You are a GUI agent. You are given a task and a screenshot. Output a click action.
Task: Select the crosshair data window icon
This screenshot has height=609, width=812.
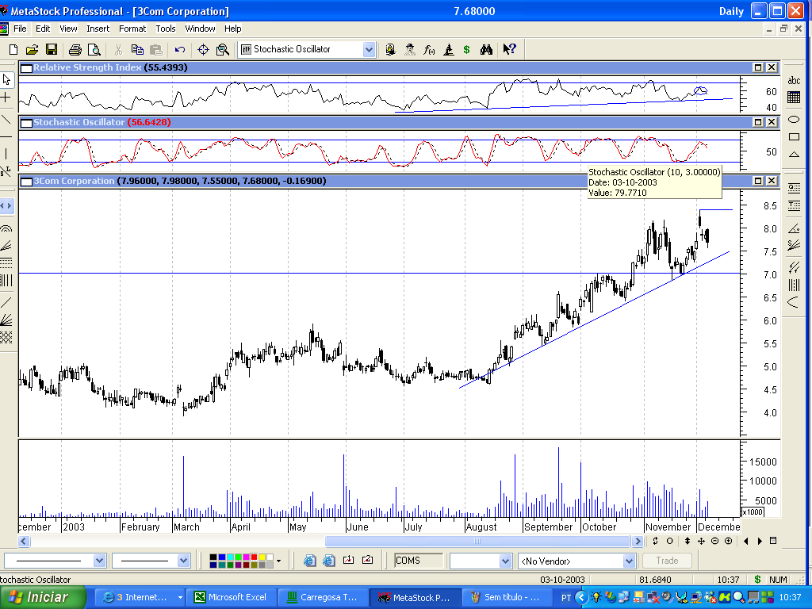[204, 50]
